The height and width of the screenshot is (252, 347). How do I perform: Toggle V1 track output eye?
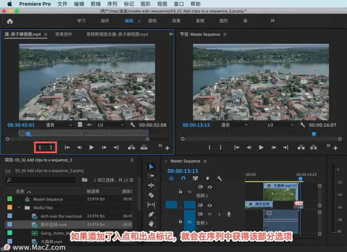click(x=210, y=205)
